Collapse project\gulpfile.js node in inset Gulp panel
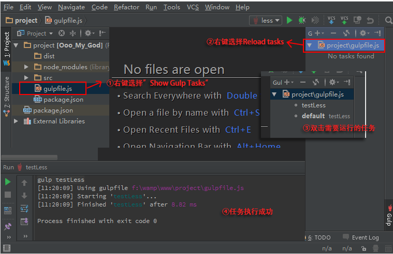393x254 pixels. pos(274,94)
